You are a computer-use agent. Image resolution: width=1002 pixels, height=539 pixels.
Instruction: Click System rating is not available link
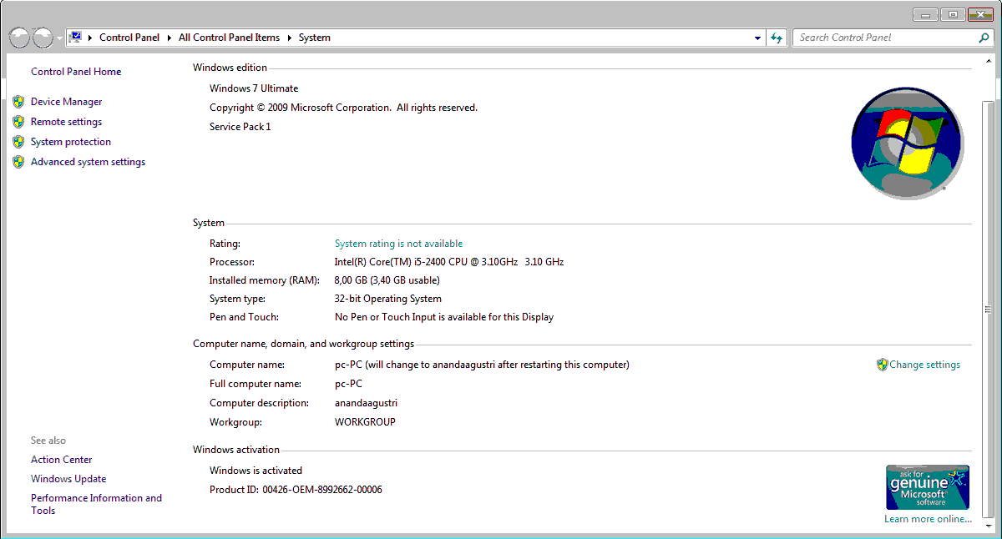398,244
